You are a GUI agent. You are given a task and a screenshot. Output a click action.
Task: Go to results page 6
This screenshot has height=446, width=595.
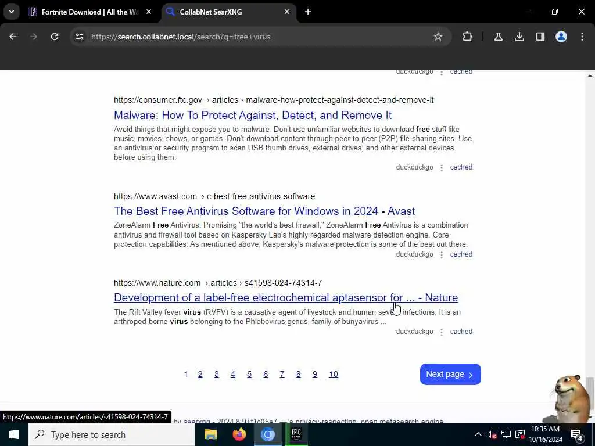pos(266,375)
